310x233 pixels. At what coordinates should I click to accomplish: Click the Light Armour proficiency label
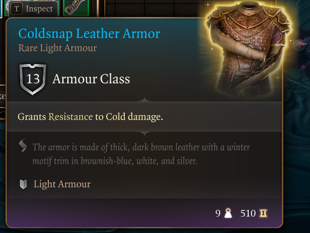point(62,184)
